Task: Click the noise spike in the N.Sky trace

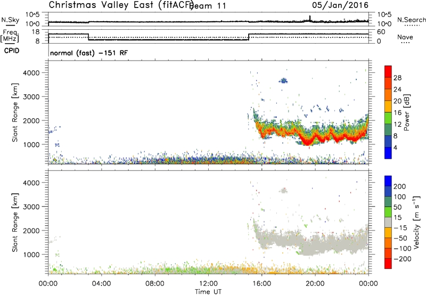Action: coord(310,18)
